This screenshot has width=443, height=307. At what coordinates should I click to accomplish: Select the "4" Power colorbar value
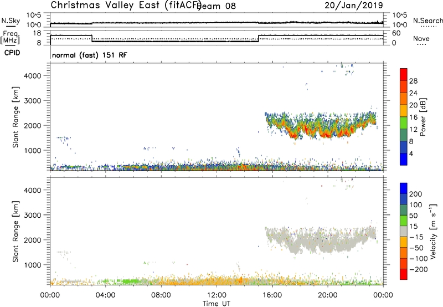(x=411, y=153)
